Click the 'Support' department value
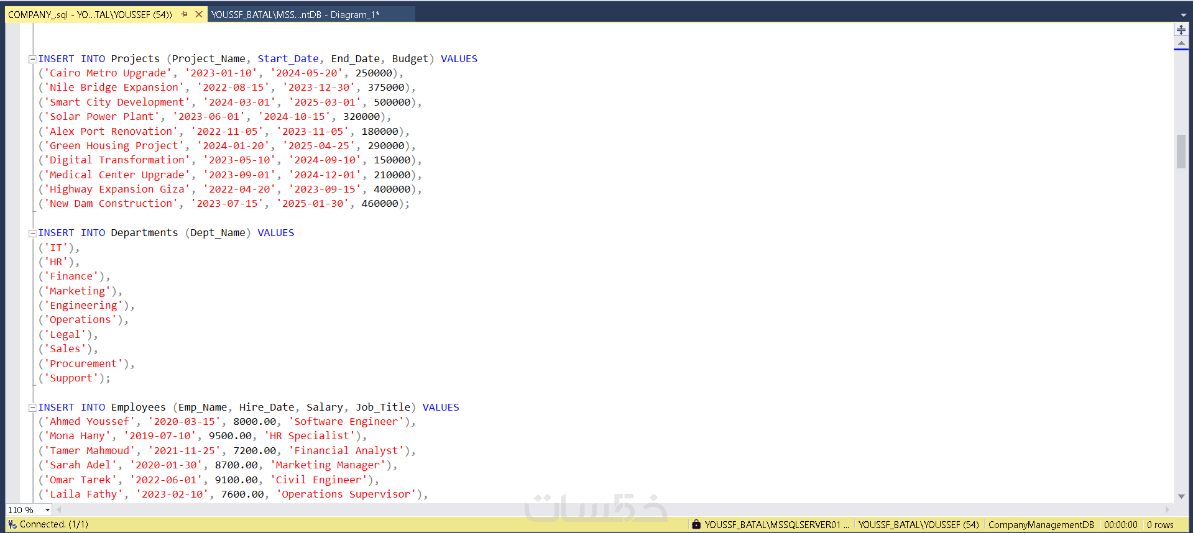Viewport: 1193px width, 533px height. [x=71, y=378]
